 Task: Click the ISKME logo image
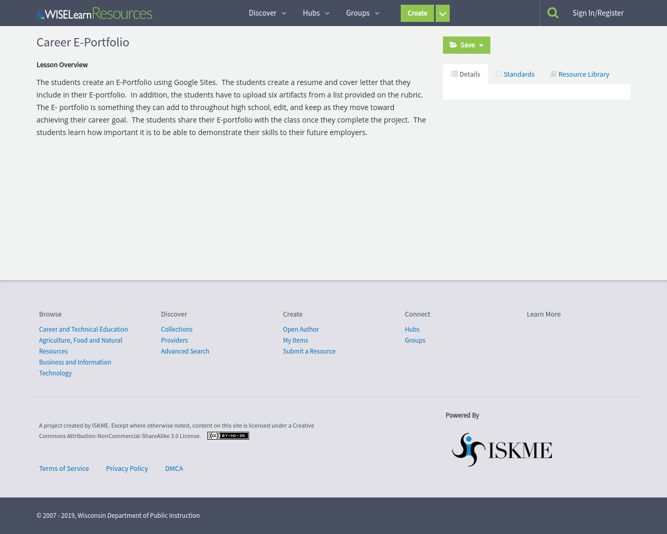[502, 448]
